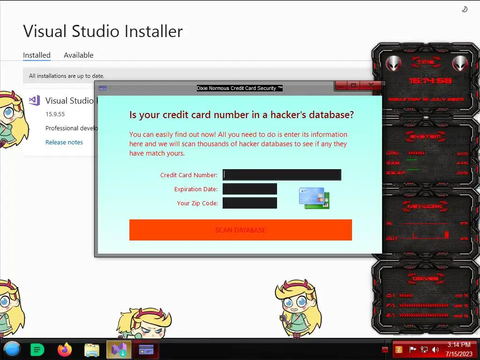This screenshot has width=480, height=360.
Task: Click the CPU usage bar on widget
Action: [416, 153]
